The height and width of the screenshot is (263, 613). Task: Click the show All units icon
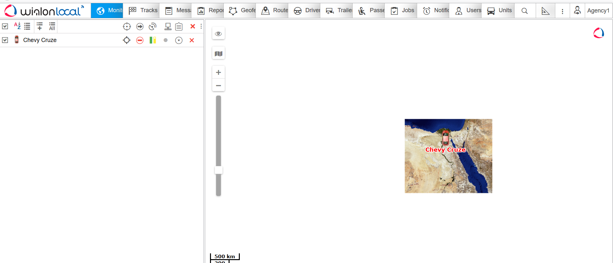pyautogui.click(x=52, y=26)
